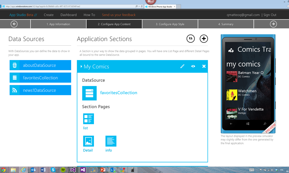Preview My Comics section with eye icon
The image size is (289, 173).
coord(193,66)
